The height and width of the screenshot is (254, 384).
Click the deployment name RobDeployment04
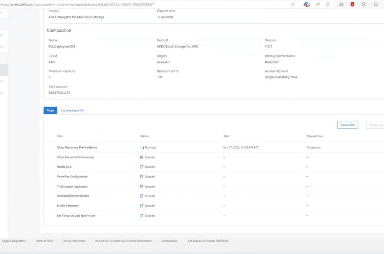tap(62, 47)
